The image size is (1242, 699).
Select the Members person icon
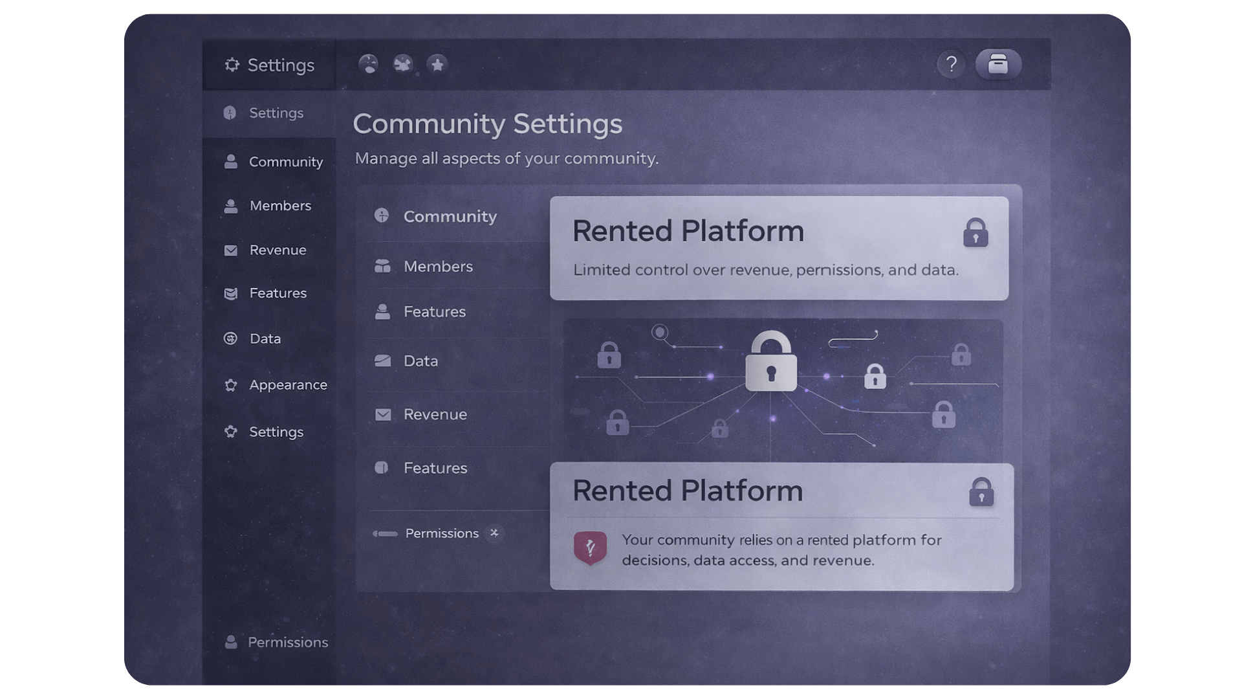(x=231, y=206)
